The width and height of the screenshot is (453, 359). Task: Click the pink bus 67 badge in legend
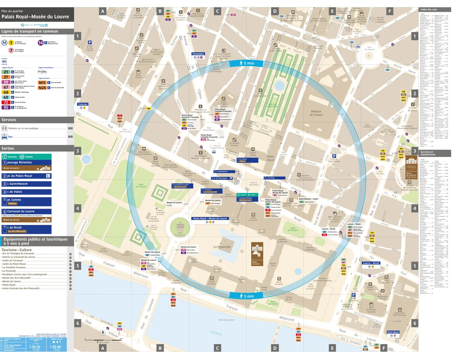(6, 87)
